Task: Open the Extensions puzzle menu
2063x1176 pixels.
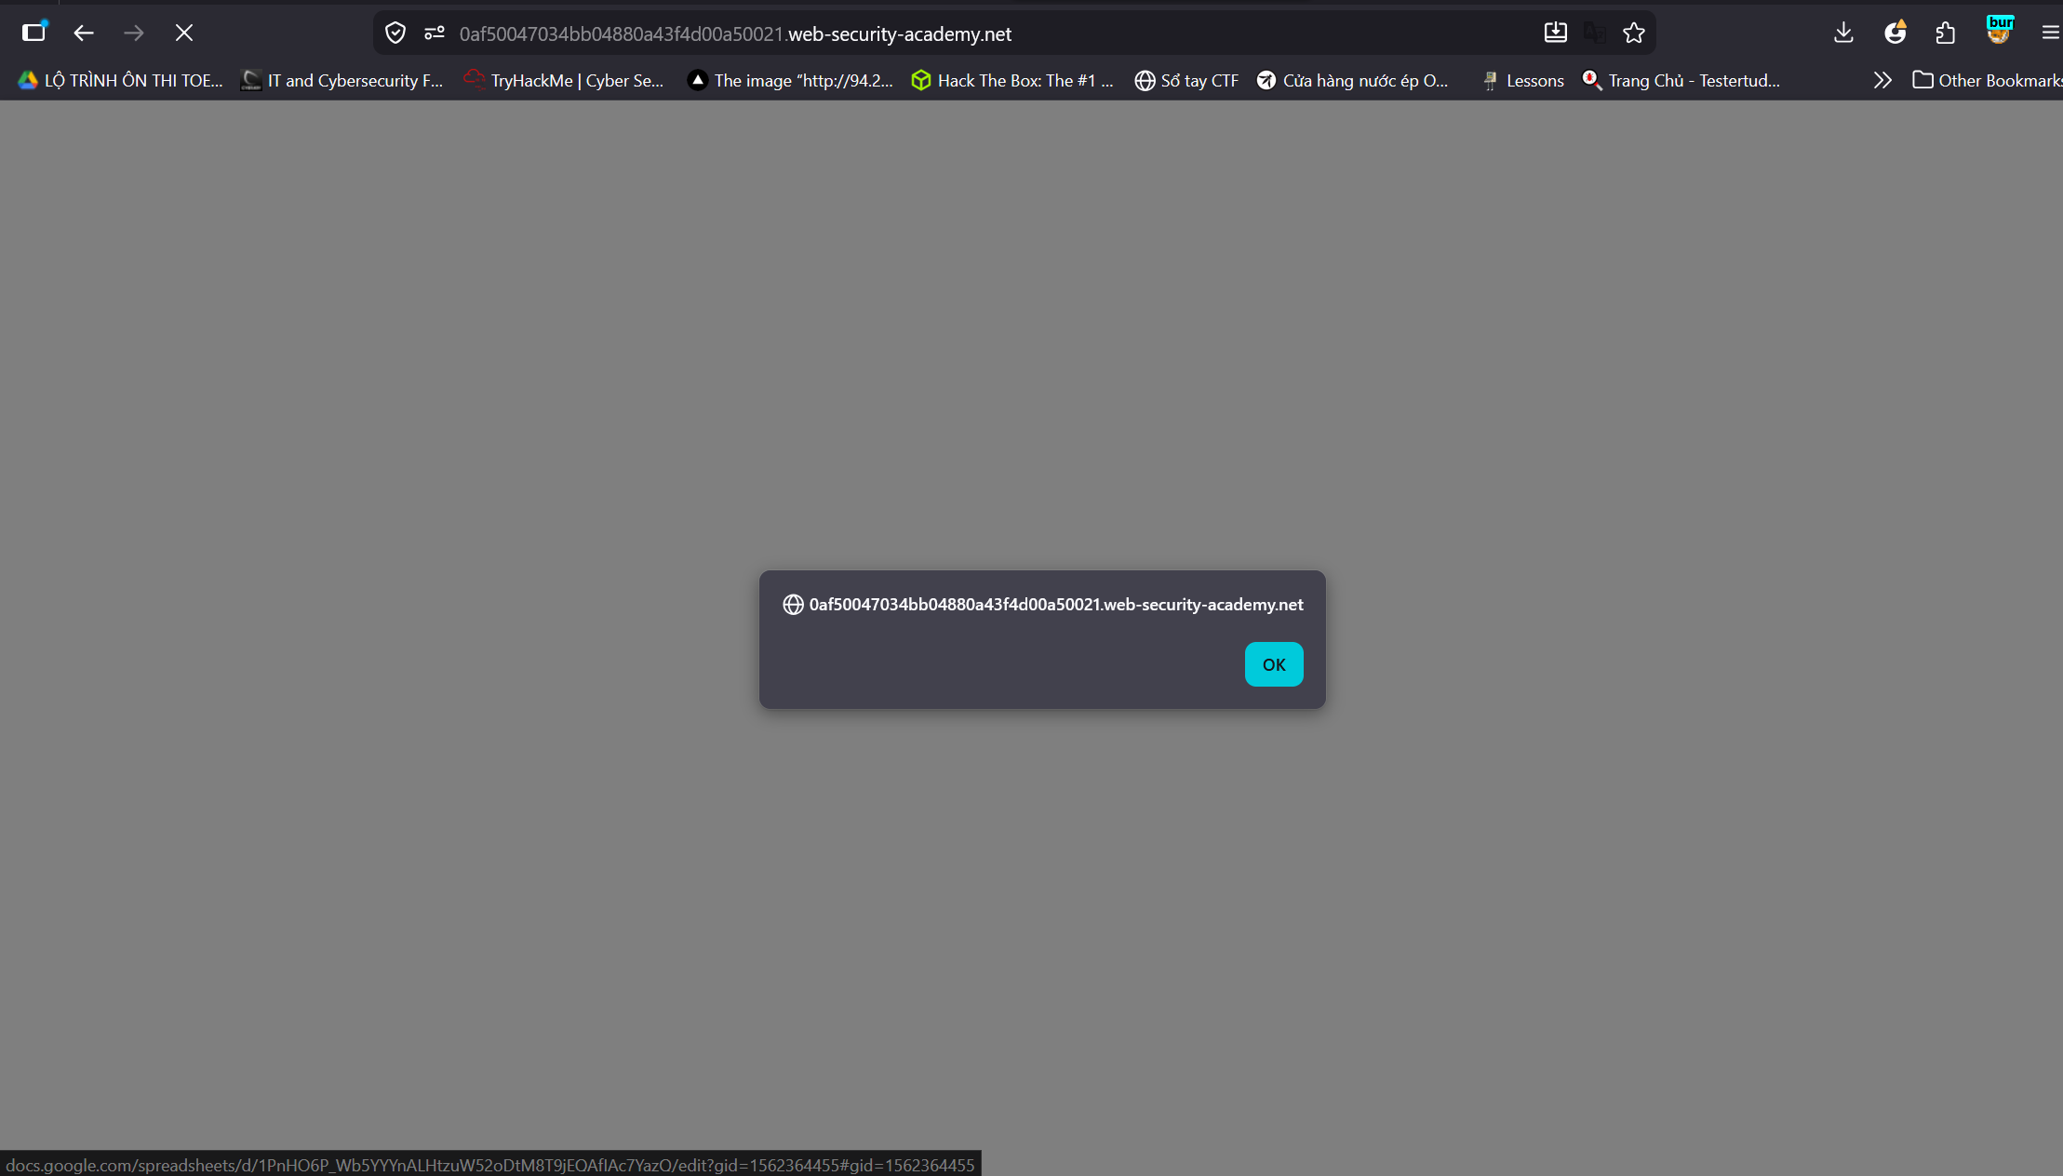Action: [1946, 33]
